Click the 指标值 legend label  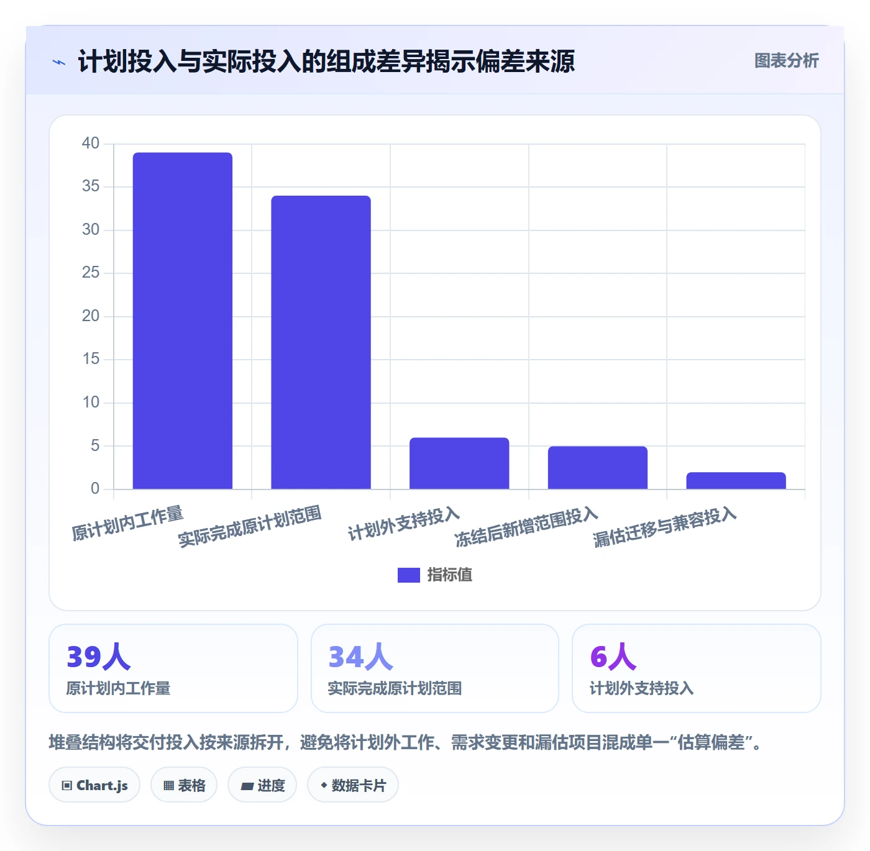pos(450,575)
